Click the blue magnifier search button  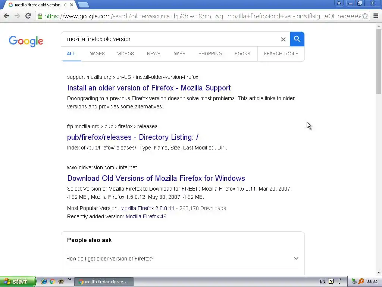coord(297,39)
